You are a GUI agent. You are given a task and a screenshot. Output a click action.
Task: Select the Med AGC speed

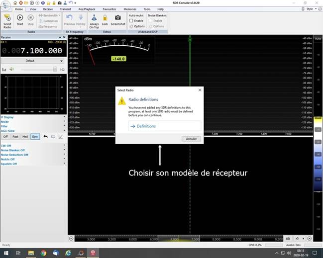coord(25,137)
